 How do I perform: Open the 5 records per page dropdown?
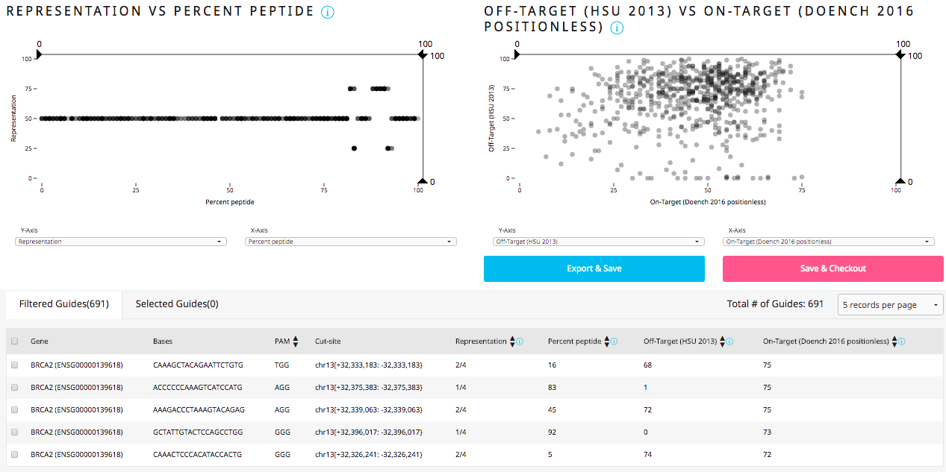coord(891,305)
